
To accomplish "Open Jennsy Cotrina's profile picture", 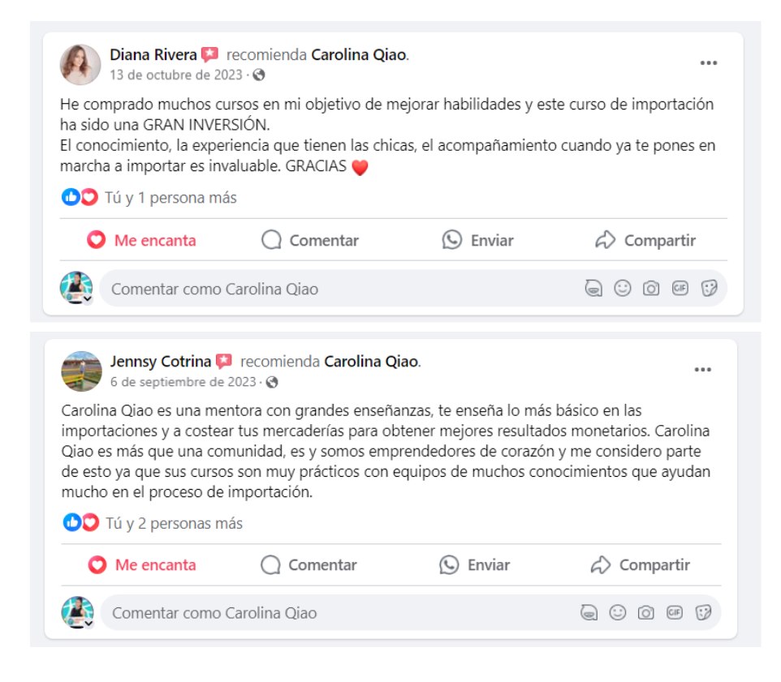I will pos(82,371).
